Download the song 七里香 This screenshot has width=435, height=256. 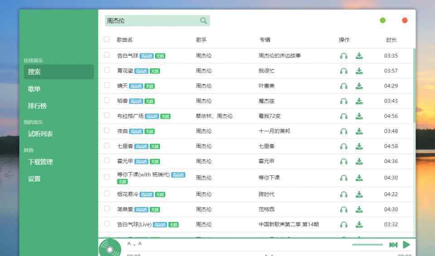click(x=359, y=146)
